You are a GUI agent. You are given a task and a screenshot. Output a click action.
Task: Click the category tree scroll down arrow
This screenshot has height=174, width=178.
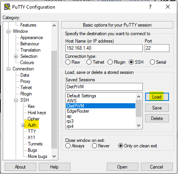54,156
